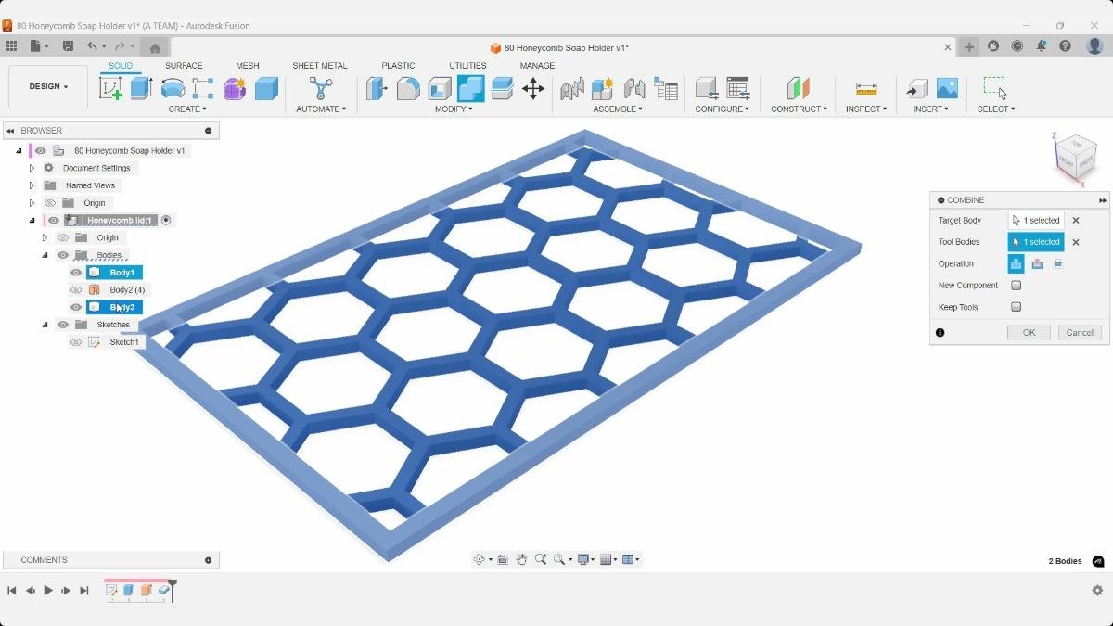Click the Save icon
The height and width of the screenshot is (626, 1113).
[x=68, y=46]
